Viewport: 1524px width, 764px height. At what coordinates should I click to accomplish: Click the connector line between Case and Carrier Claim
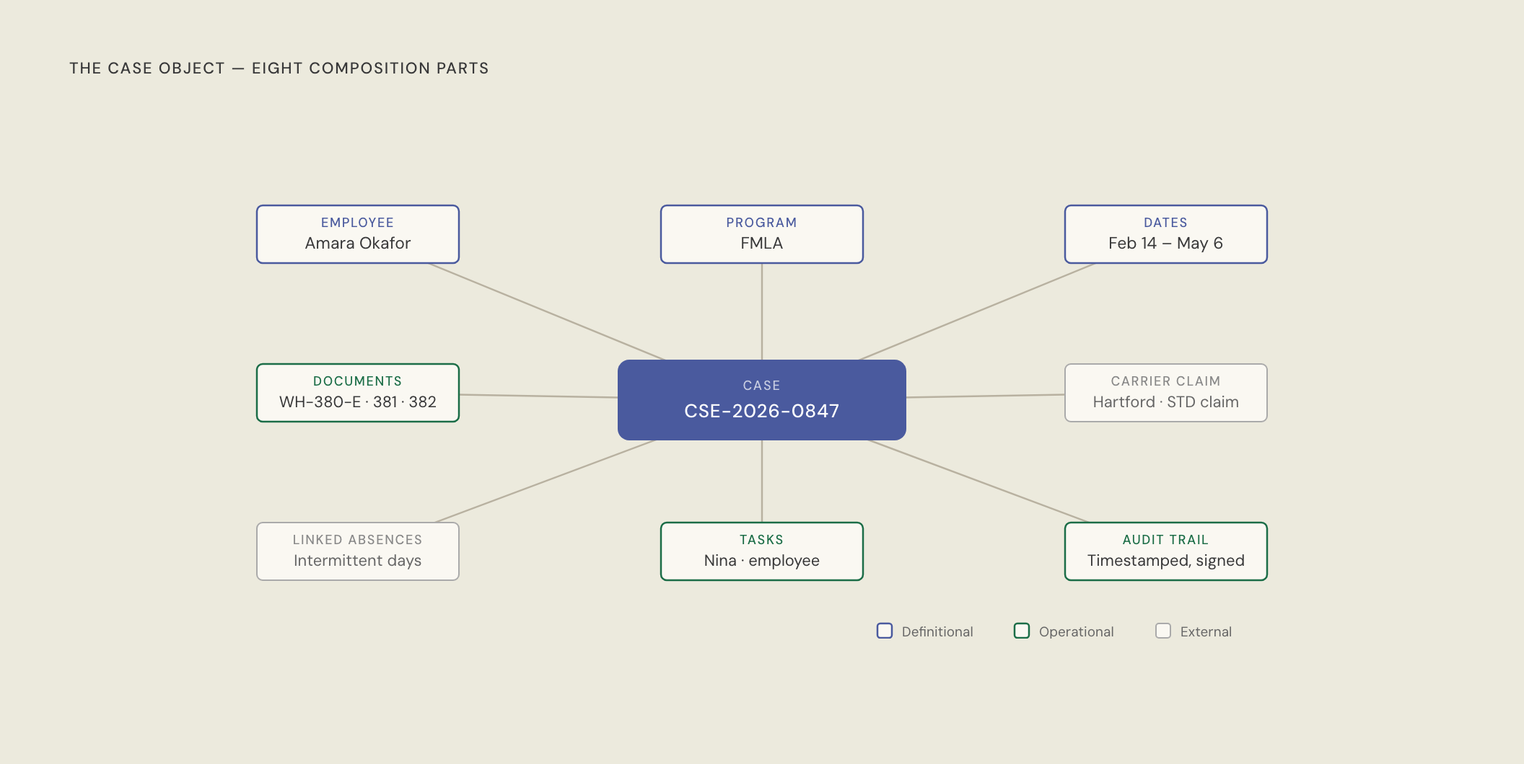[985, 396]
